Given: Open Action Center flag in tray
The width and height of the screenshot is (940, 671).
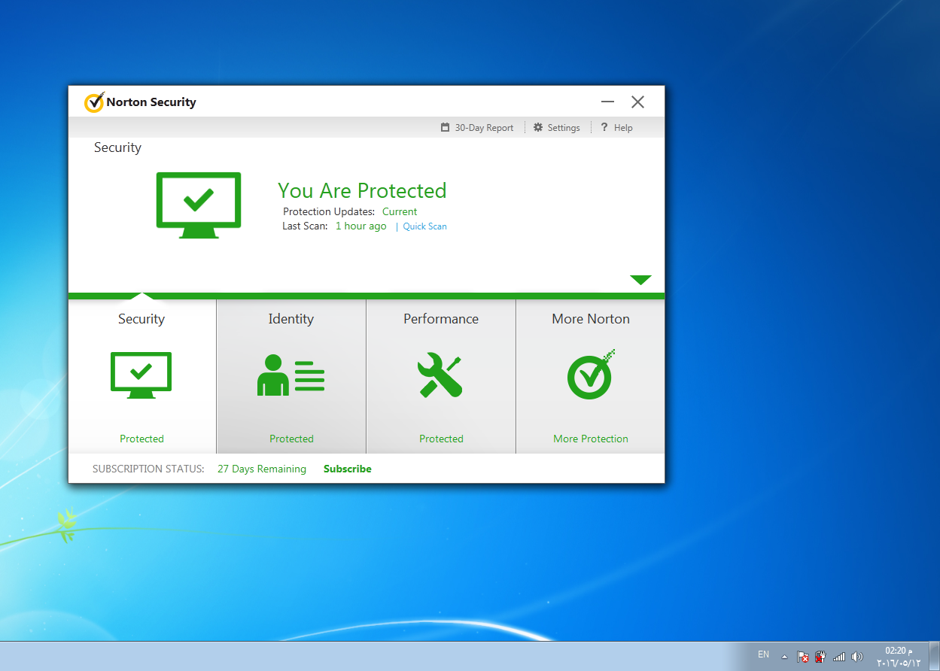Looking at the screenshot, I should click(x=803, y=657).
